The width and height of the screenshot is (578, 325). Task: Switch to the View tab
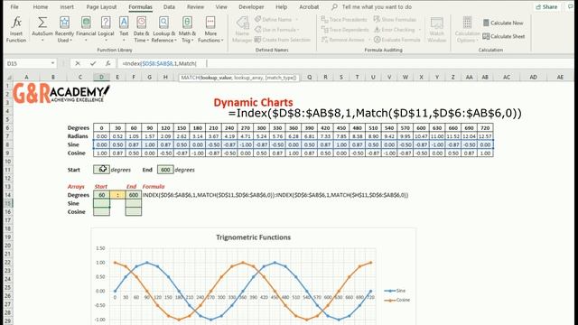click(221, 6)
